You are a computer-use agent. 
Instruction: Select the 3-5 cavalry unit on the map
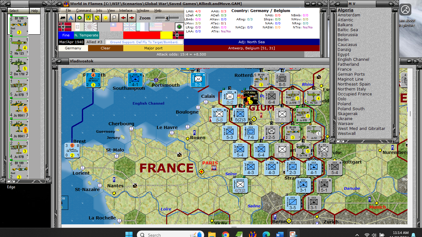click(x=293, y=203)
